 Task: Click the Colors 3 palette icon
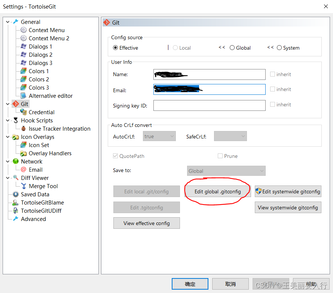pyautogui.click(x=24, y=87)
